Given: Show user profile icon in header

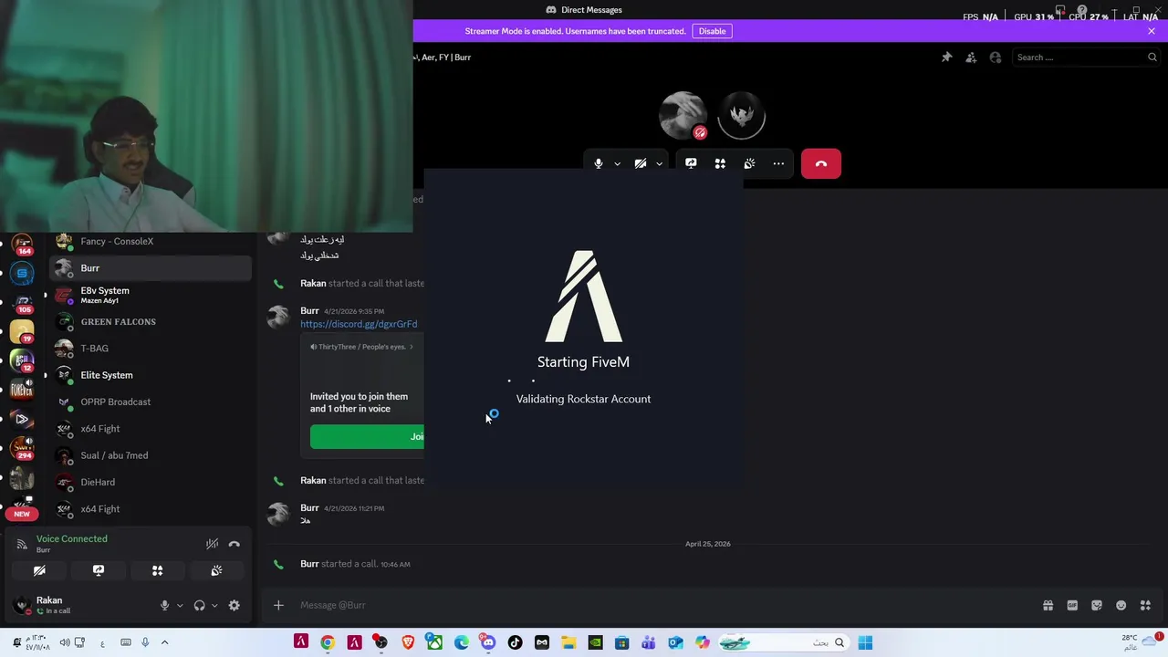Looking at the screenshot, I should [996, 57].
